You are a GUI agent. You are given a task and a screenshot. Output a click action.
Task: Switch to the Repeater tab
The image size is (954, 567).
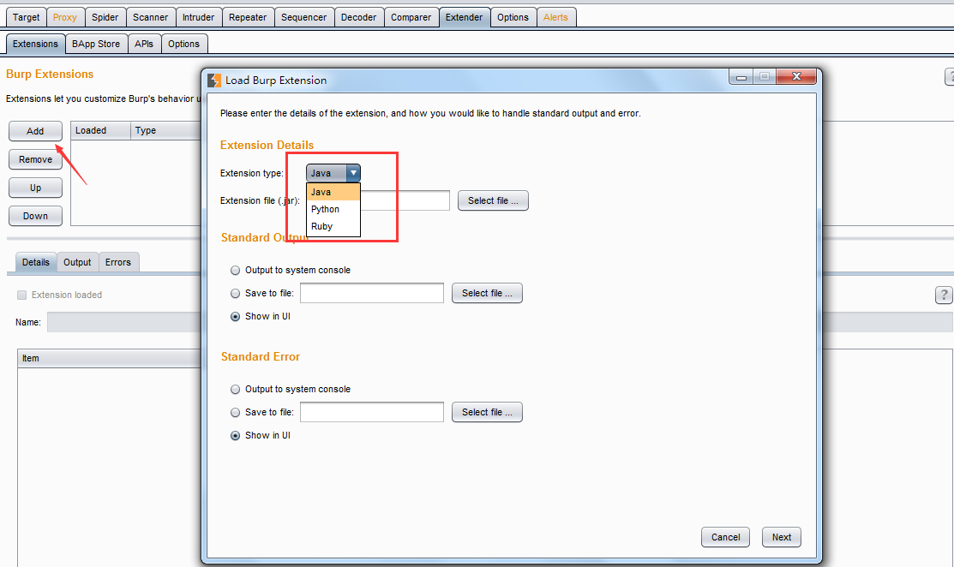pyautogui.click(x=248, y=17)
